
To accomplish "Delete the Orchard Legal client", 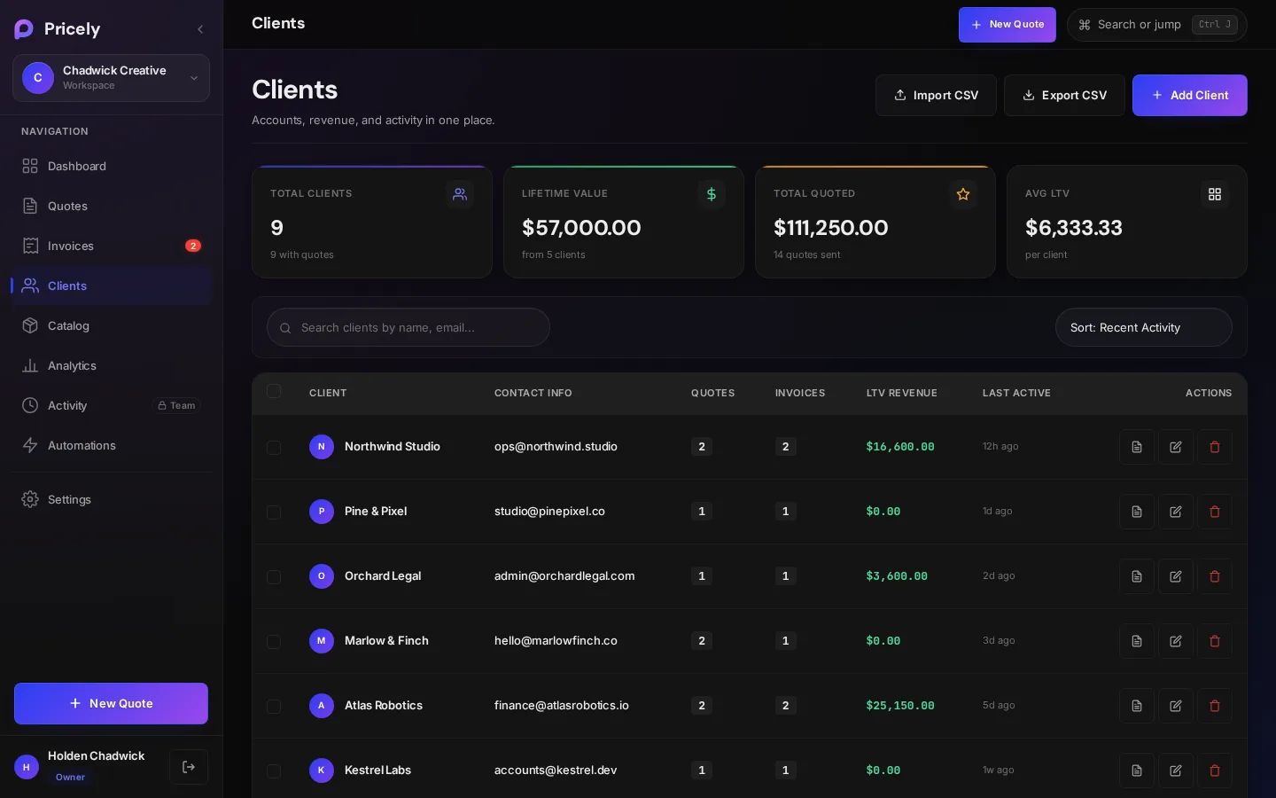I will [1214, 576].
